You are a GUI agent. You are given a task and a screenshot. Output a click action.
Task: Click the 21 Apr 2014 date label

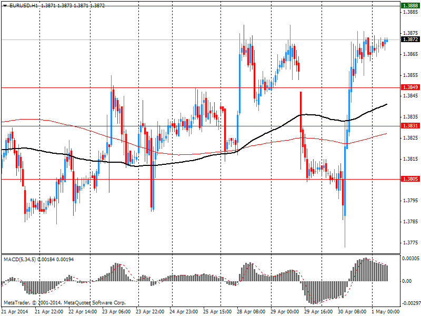click(15, 312)
